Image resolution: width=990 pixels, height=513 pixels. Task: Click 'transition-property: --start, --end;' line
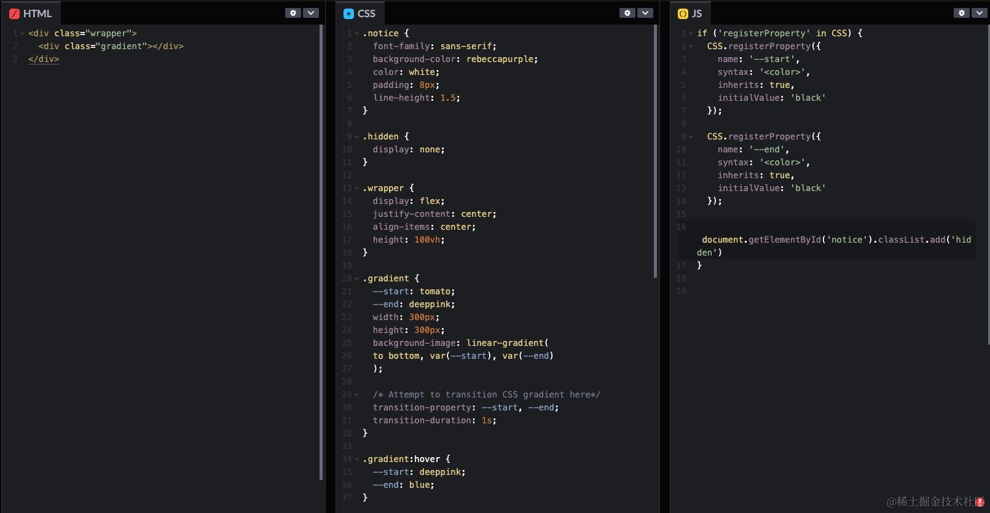466,407
